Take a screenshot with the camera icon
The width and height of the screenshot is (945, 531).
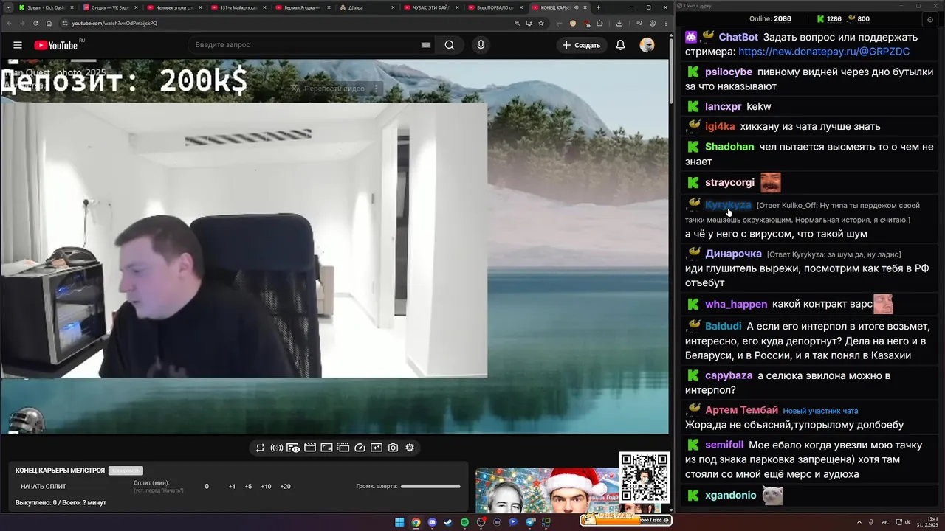(x=393, y=448)
